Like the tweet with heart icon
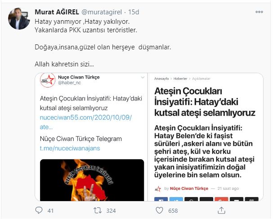 (x=159, y=210)
